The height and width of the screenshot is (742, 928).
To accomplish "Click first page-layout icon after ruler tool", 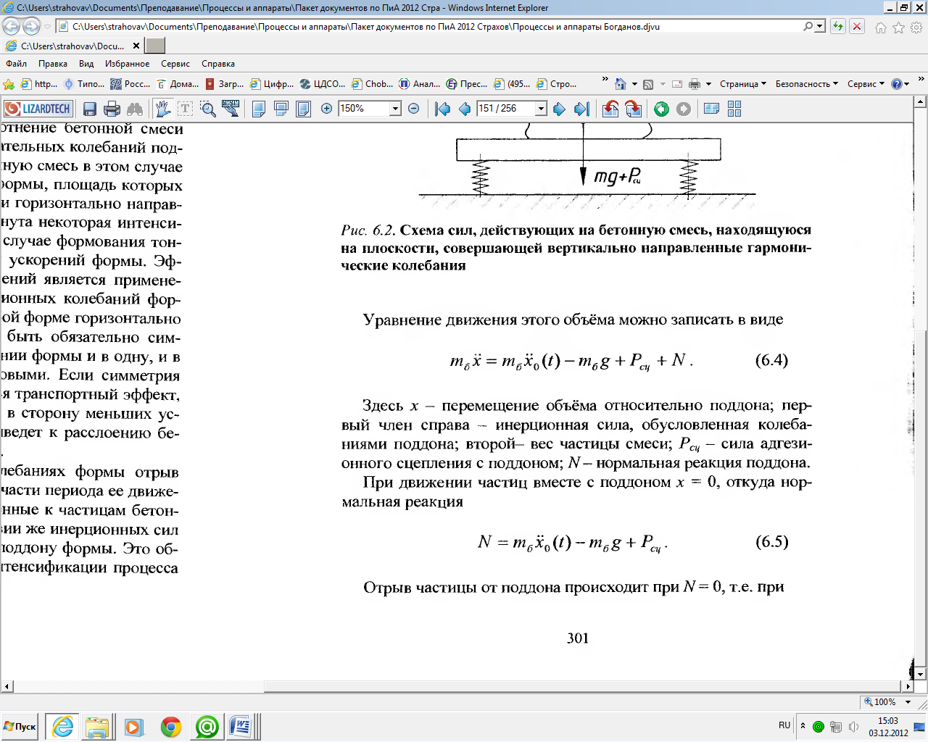I will click(x=258, y=109).
